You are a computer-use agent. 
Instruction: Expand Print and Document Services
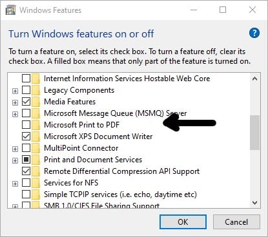click(15, 160)
